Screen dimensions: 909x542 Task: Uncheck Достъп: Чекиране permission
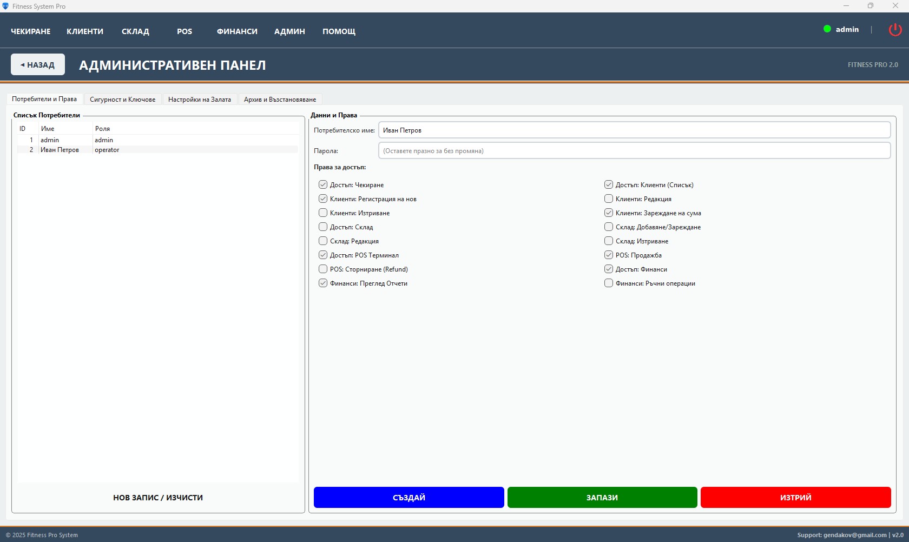(323, 184)
